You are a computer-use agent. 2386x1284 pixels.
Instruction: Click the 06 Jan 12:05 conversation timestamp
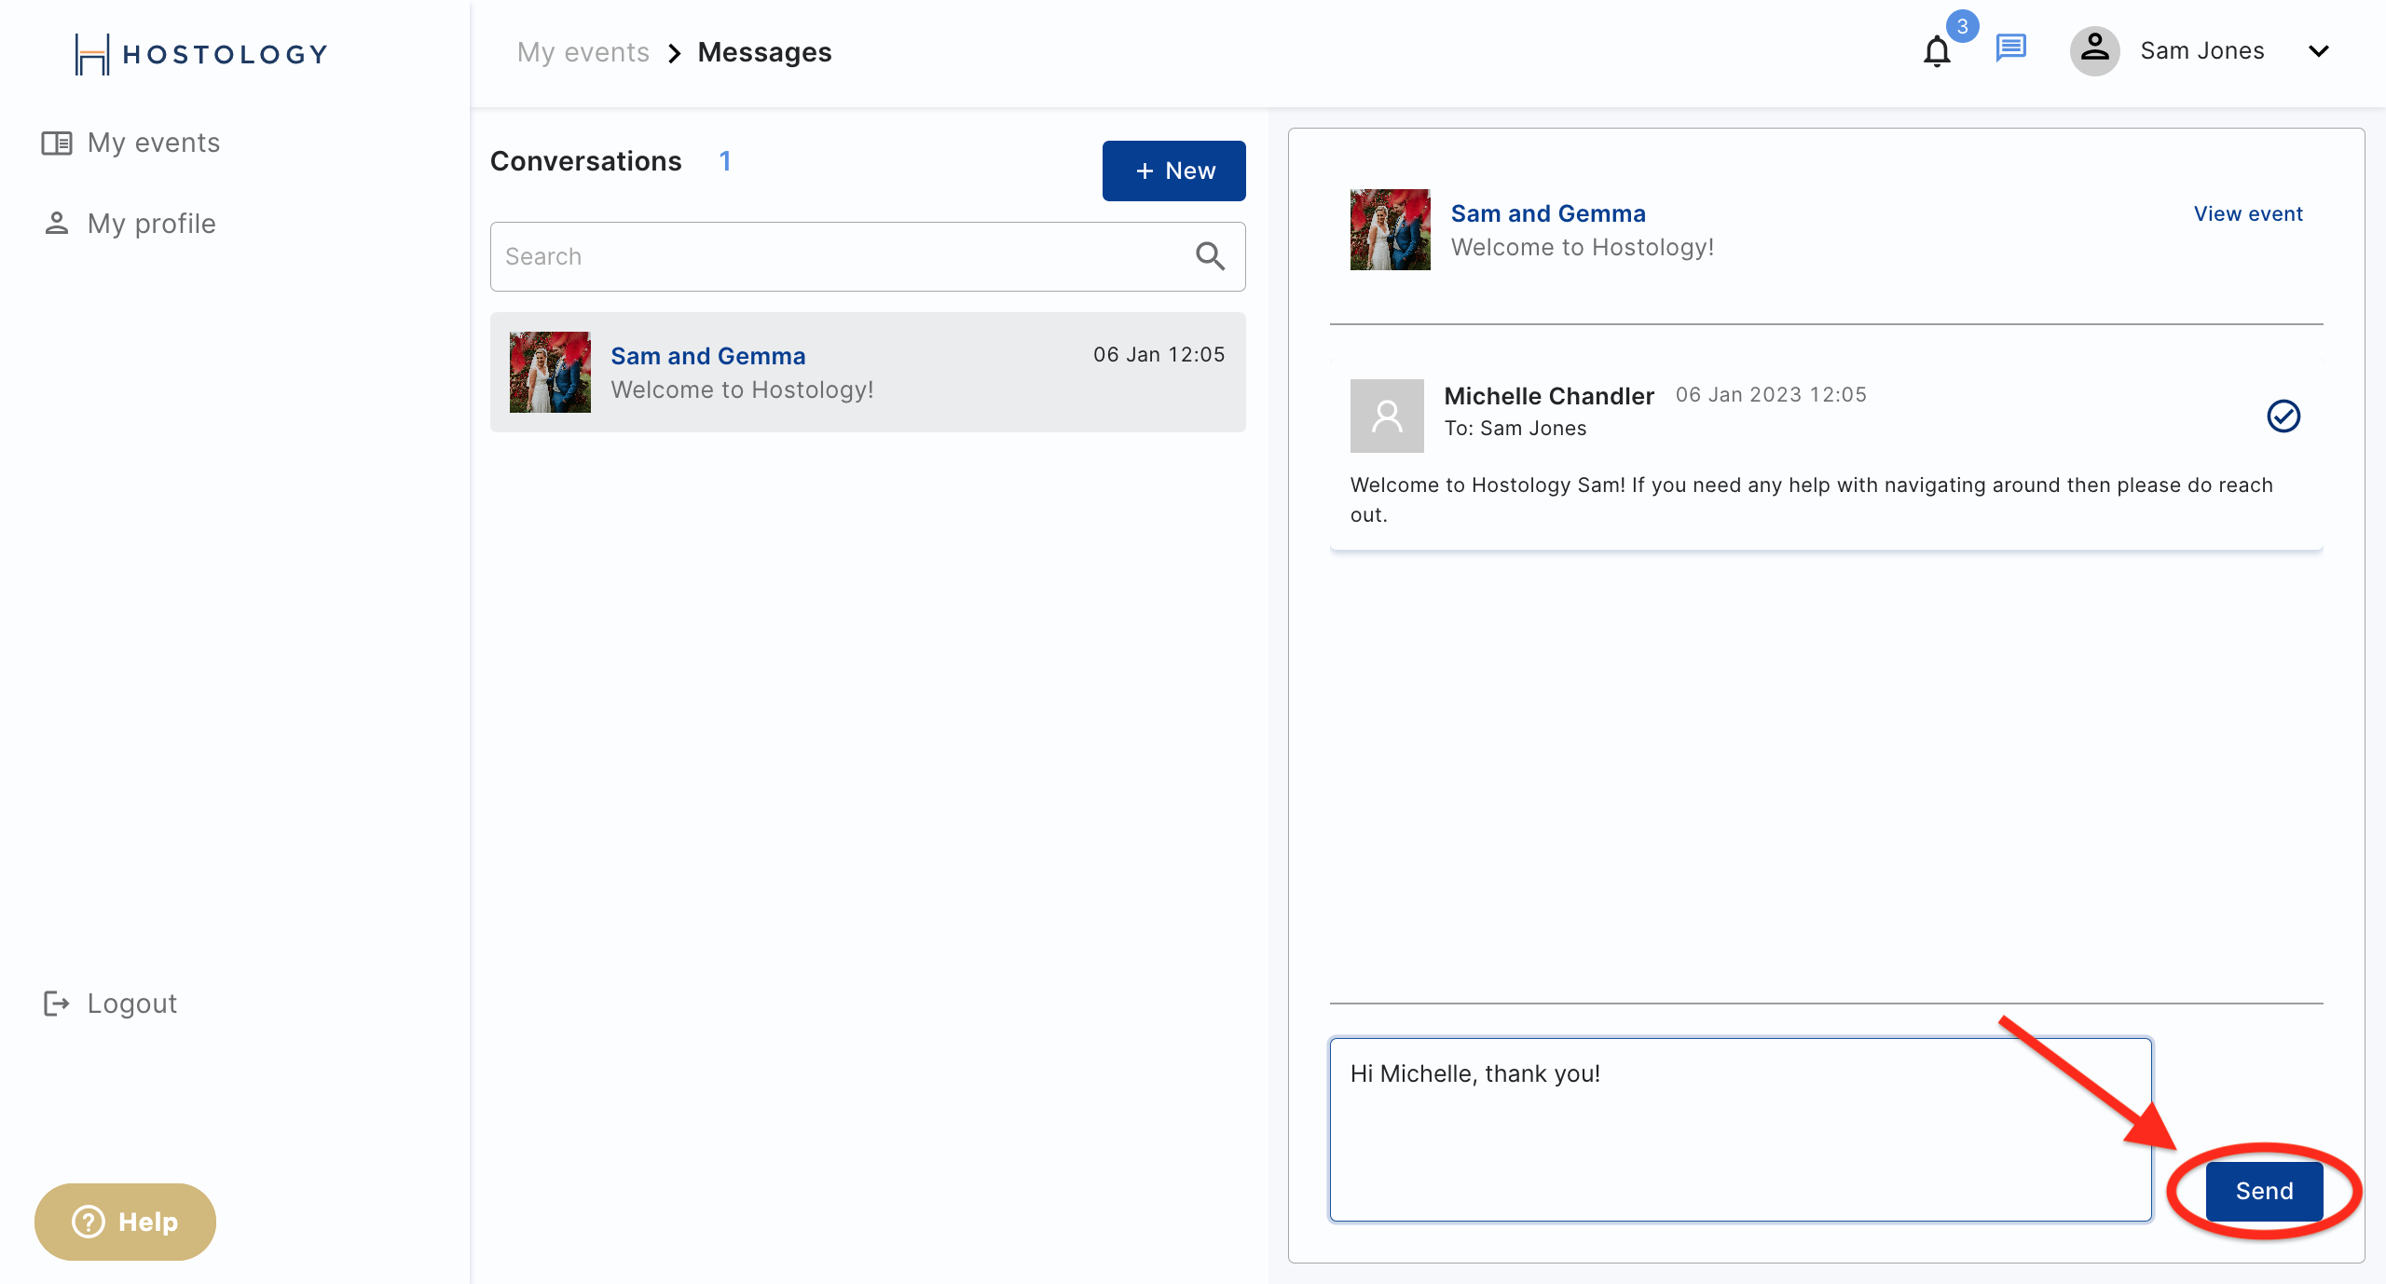click(x=1159, y=354)
